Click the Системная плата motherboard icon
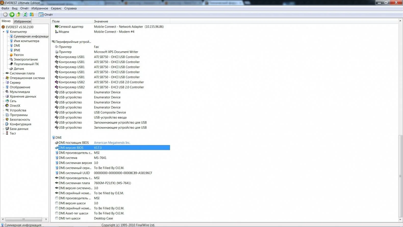Image resolution: width=403 pixels, height=227 pixels. click(7, 73)
